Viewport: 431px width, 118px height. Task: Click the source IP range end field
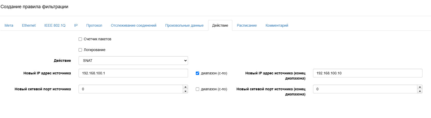pyautogui.click(x=367, y=73)
